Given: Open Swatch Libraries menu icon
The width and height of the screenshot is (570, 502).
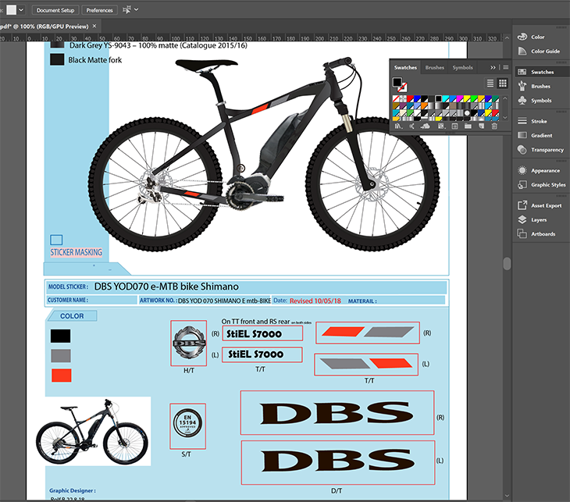Looking at the screenshot, I should 398,126.
